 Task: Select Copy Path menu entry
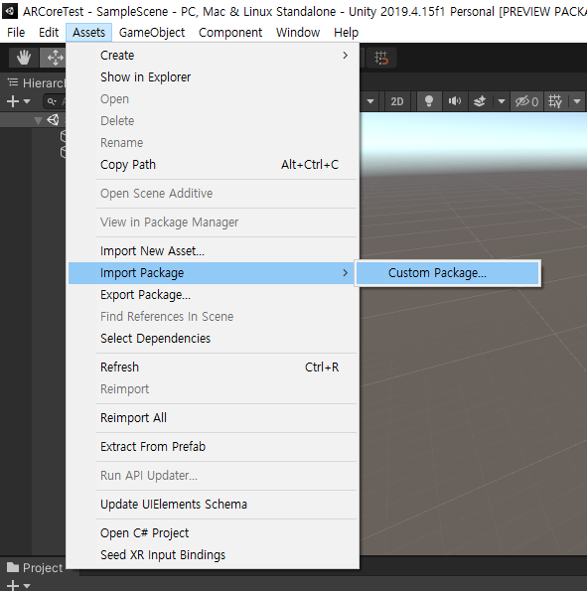click(213, 165)
